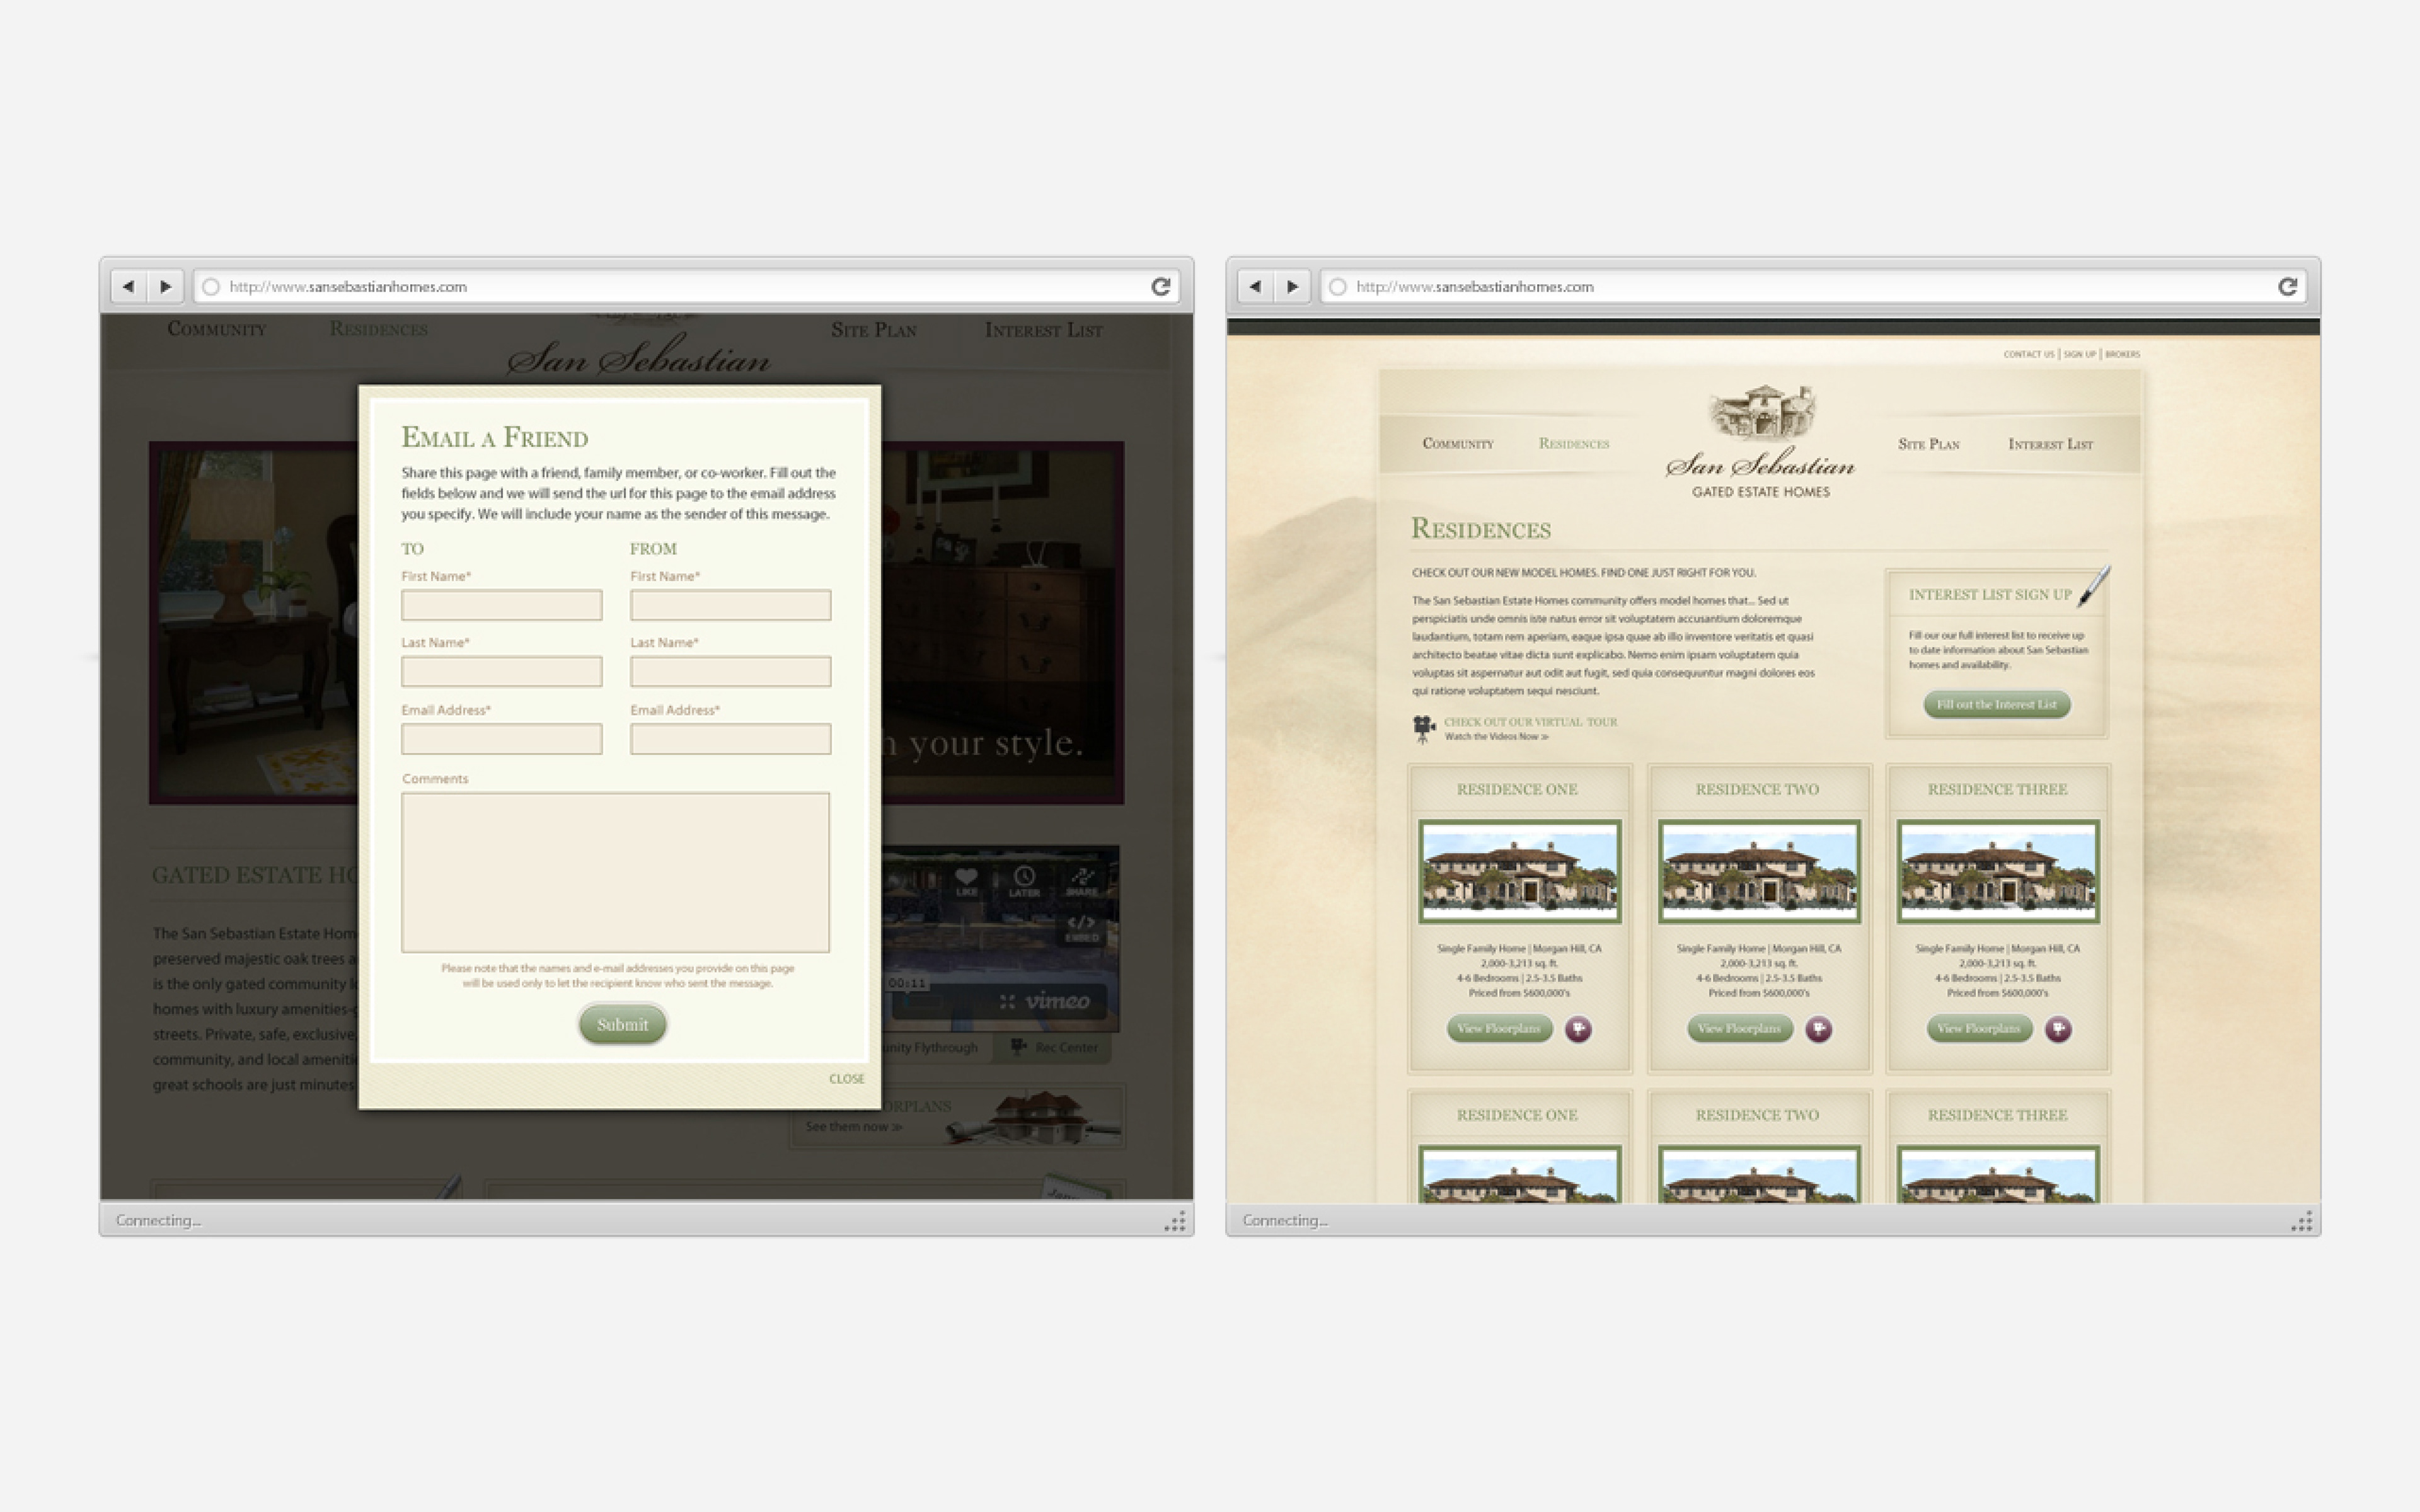Click the FROM Last Name field

pyautogui.click(x=731, y=671)
